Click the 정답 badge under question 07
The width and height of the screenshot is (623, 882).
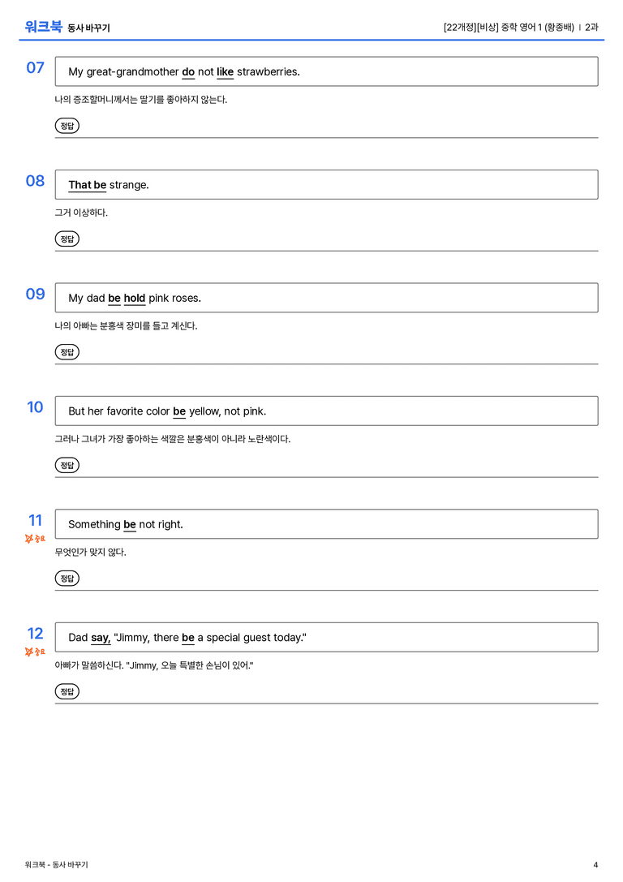point(67,126)
